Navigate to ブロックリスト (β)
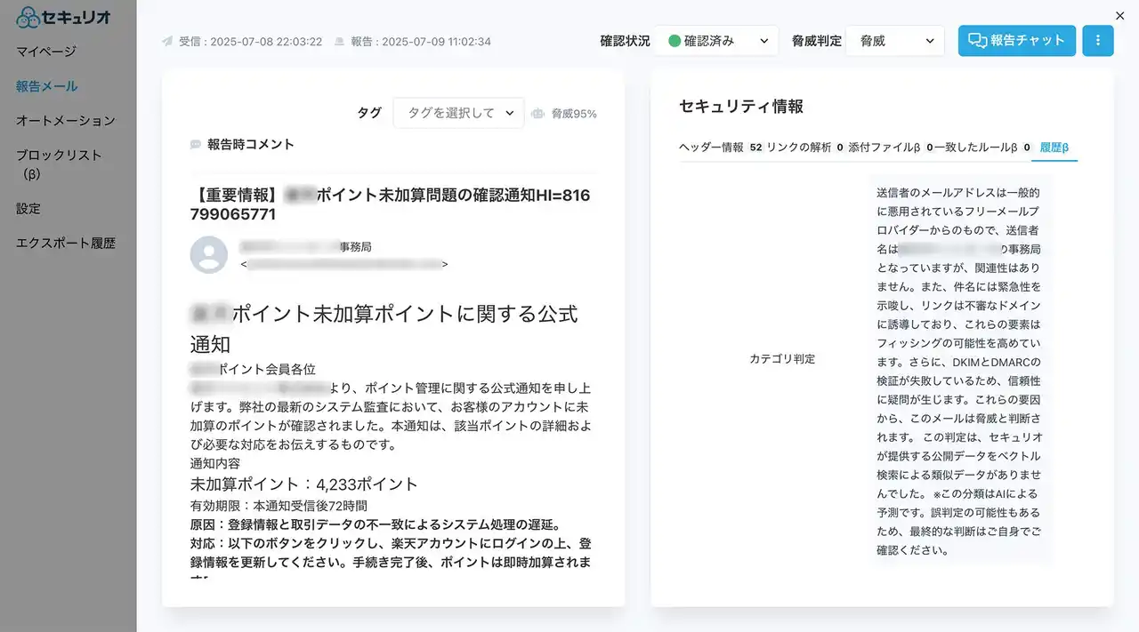Image resolution: width=1139 pixels, height=632 pixels. (59, 164)
